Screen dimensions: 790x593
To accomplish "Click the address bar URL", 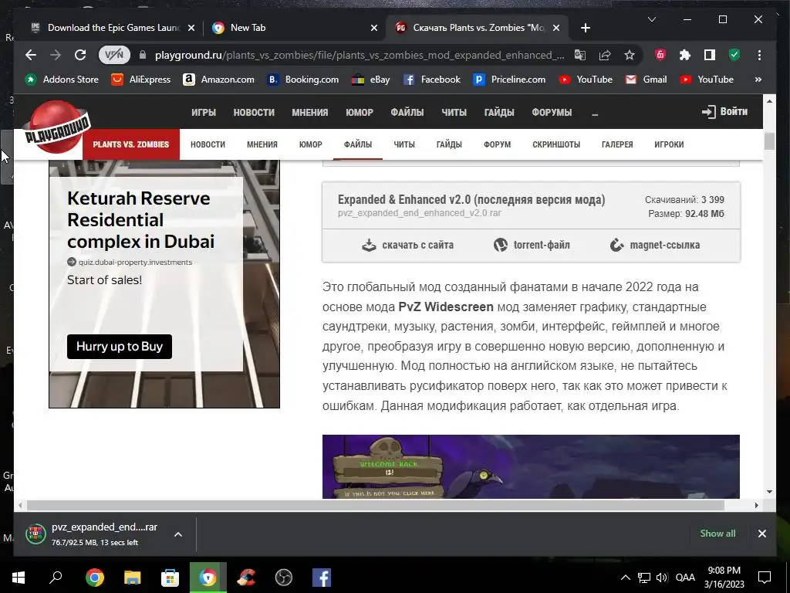I will coord(360,55).
